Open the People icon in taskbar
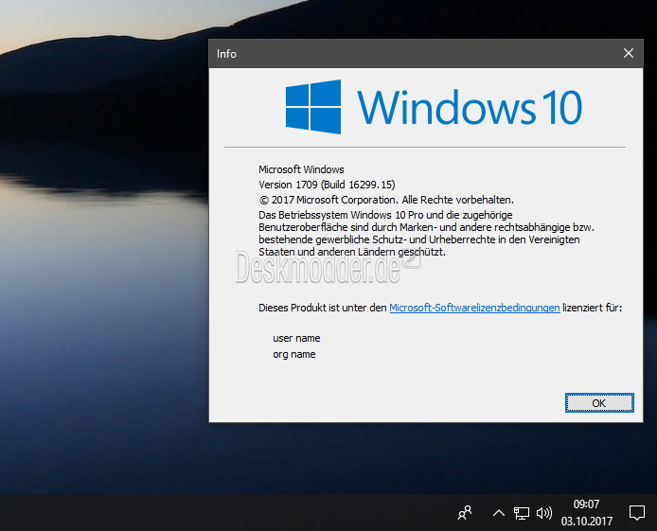The height and width of the screenshot is (531, 657). coord(465,513)
